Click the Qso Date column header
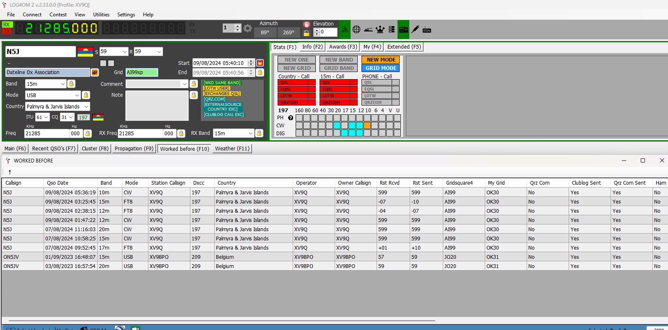This screenshot has height=330, width=668. [70, 183]
